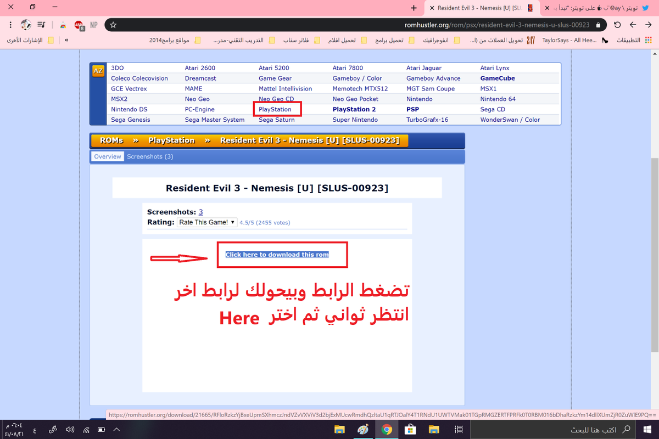Click the NP extension icon
659x439 pixels.
[x=94, y=25]
